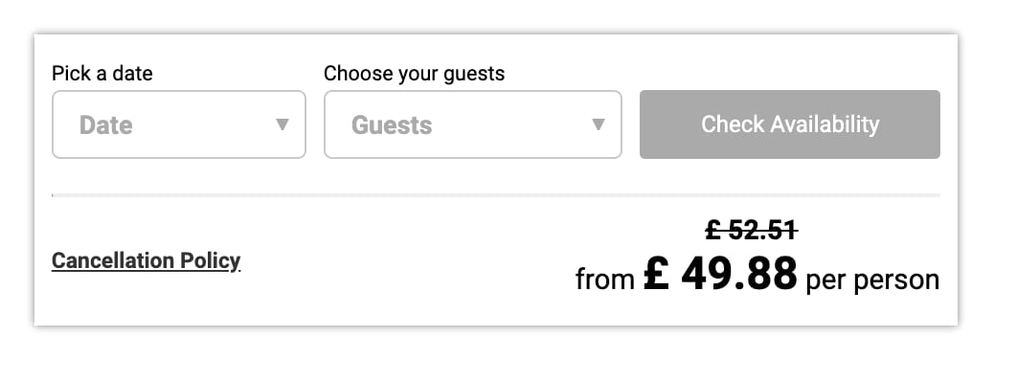The width and height of the screenshot is (1017, 381).
Task: Open the Date dropdown field
Action: [x=178, y=124]
